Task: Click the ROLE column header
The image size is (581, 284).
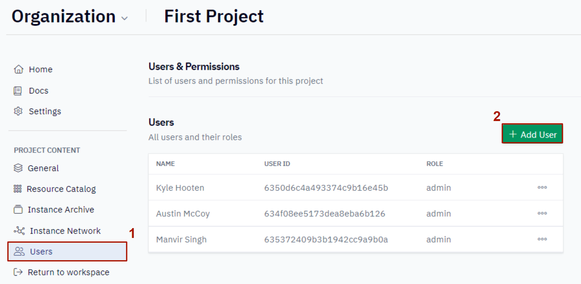Action: tap(435, 164)
